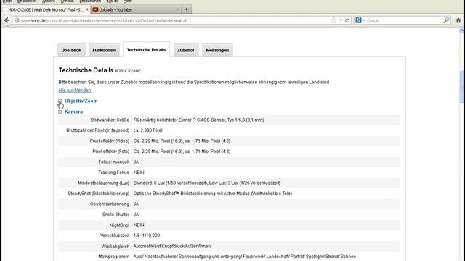Click the 'Bruttozahl der Pixel' label
465x261 pixels.
coord(98,130)
